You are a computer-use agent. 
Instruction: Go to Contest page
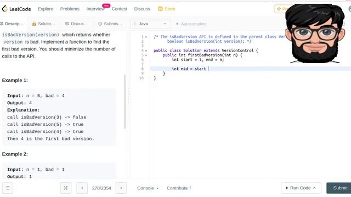(120, 9)
